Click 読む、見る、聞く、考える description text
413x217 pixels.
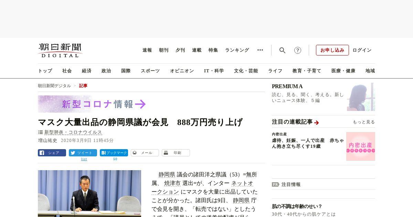[x=308, y=97]
